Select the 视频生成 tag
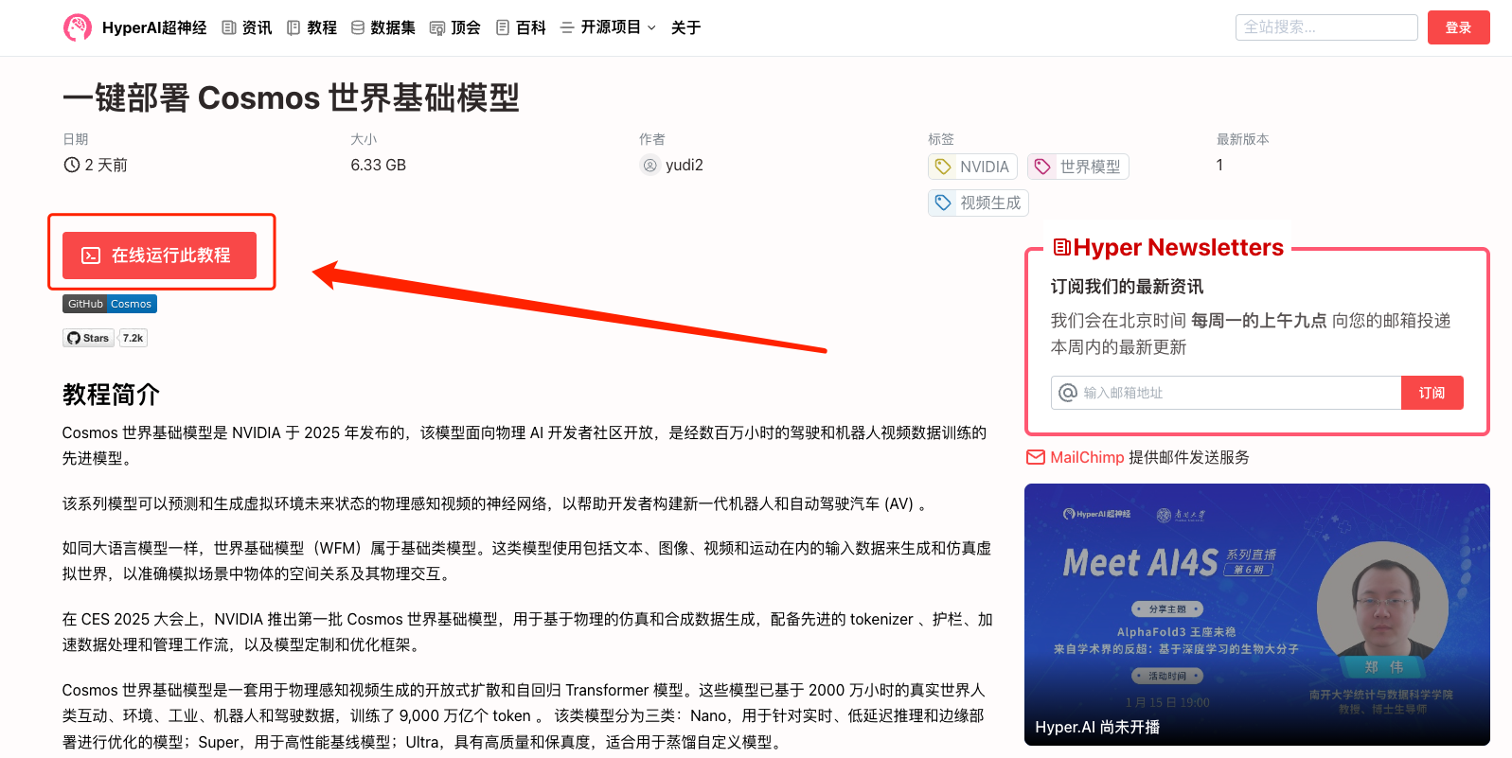 click(978, 203)
